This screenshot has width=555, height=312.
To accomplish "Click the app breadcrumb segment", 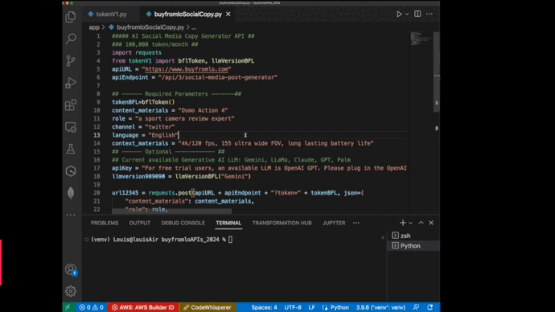I will click(94, 27).
